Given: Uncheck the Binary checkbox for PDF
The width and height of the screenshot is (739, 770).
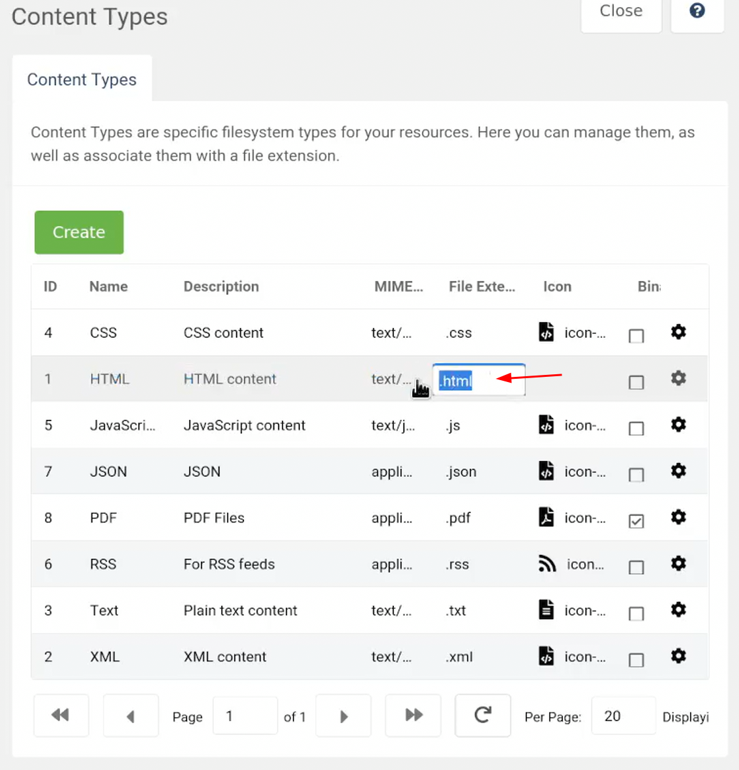Looking at the screenshot, I should pyautogui.click(x=636, y=521).
